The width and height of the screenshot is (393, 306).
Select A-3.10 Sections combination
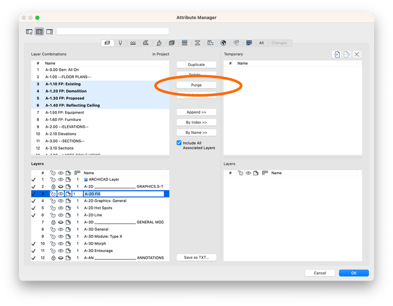(x=100, y=148)
